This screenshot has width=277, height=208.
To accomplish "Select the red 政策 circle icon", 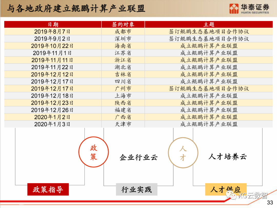I will (x=94, y=152).
